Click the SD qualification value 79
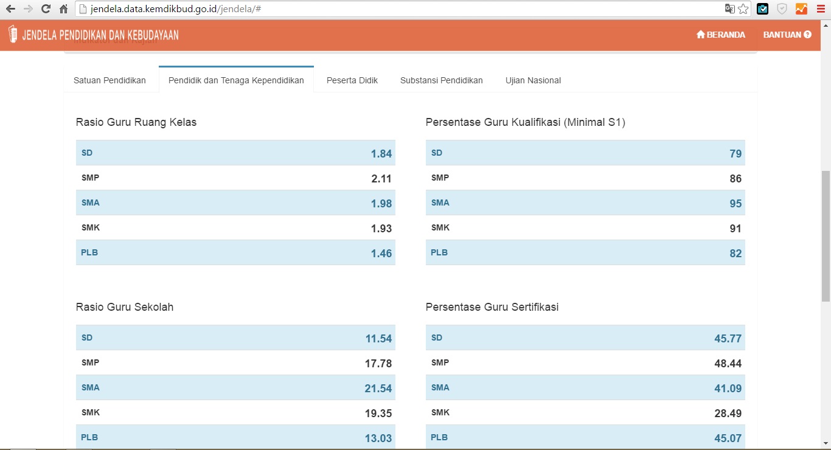Viewport: 831px width, 450px height. (x=735, y=154)
